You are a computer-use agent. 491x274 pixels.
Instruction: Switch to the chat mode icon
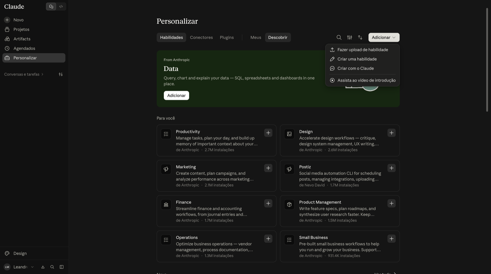click(x=51, y=6)
